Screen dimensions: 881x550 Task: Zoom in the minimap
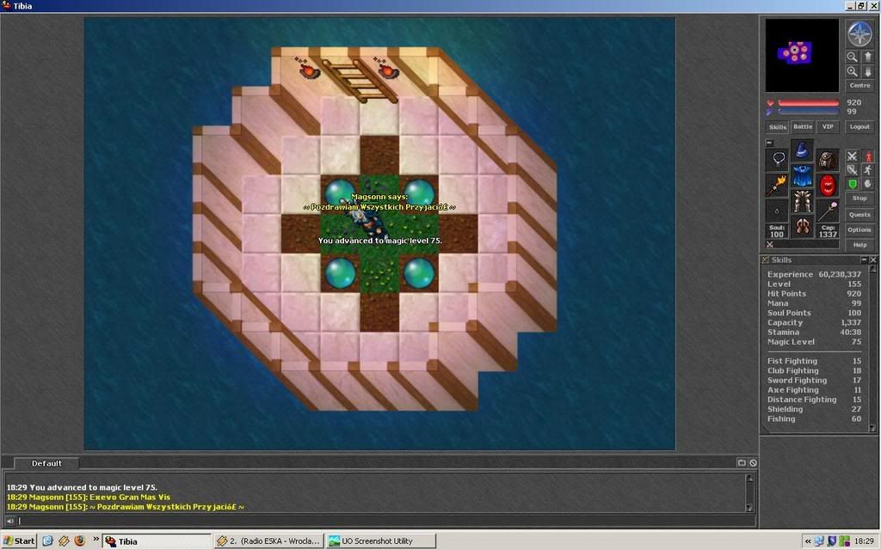pyautogui.click(x=853, y=71)
